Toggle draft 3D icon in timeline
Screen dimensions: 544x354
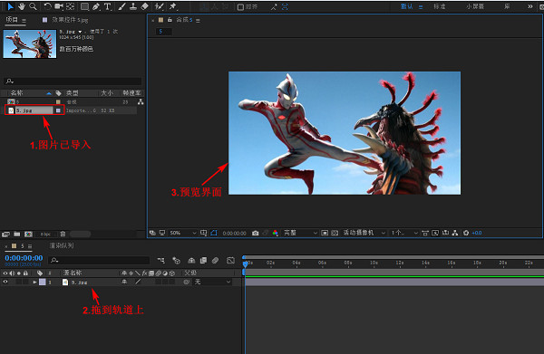click(x=176, y=260)
